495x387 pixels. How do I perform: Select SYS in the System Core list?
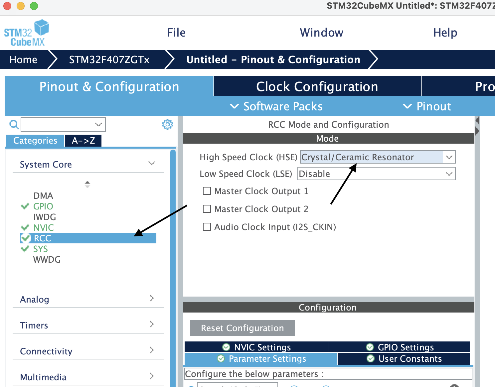tap(41, 249)
